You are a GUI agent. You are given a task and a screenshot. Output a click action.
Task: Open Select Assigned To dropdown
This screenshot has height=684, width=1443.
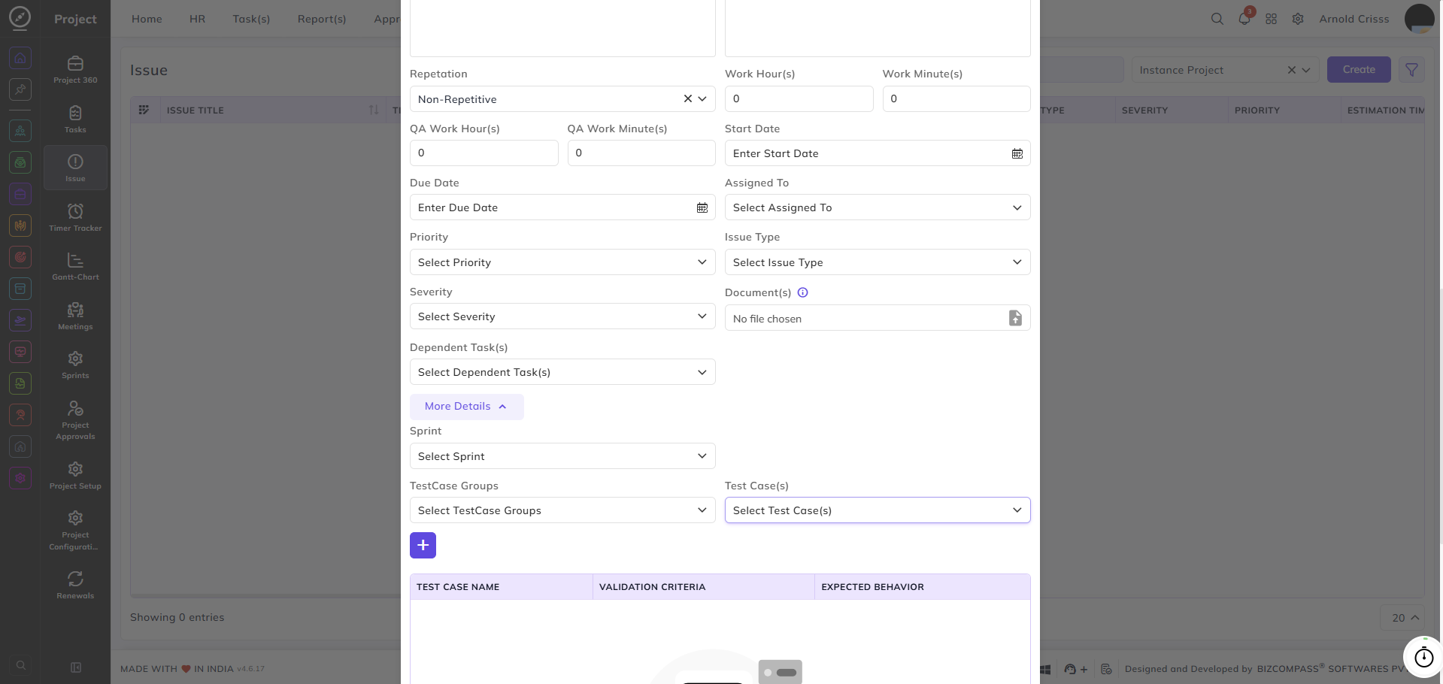pos(877,207)
